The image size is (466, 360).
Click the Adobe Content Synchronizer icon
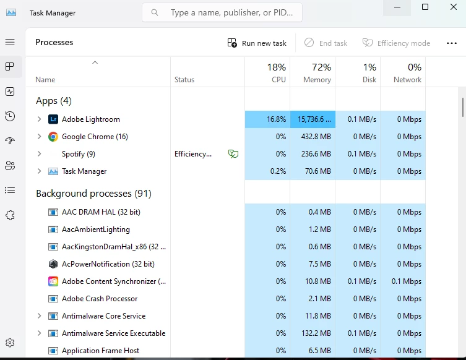53,281
